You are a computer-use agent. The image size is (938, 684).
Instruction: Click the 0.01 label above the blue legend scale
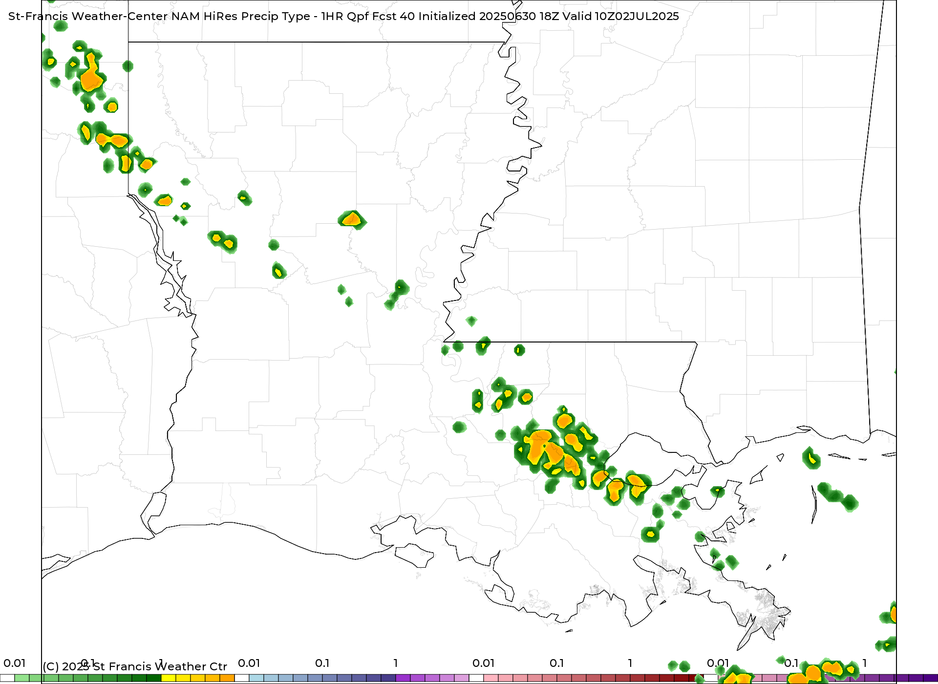(249, 663)
